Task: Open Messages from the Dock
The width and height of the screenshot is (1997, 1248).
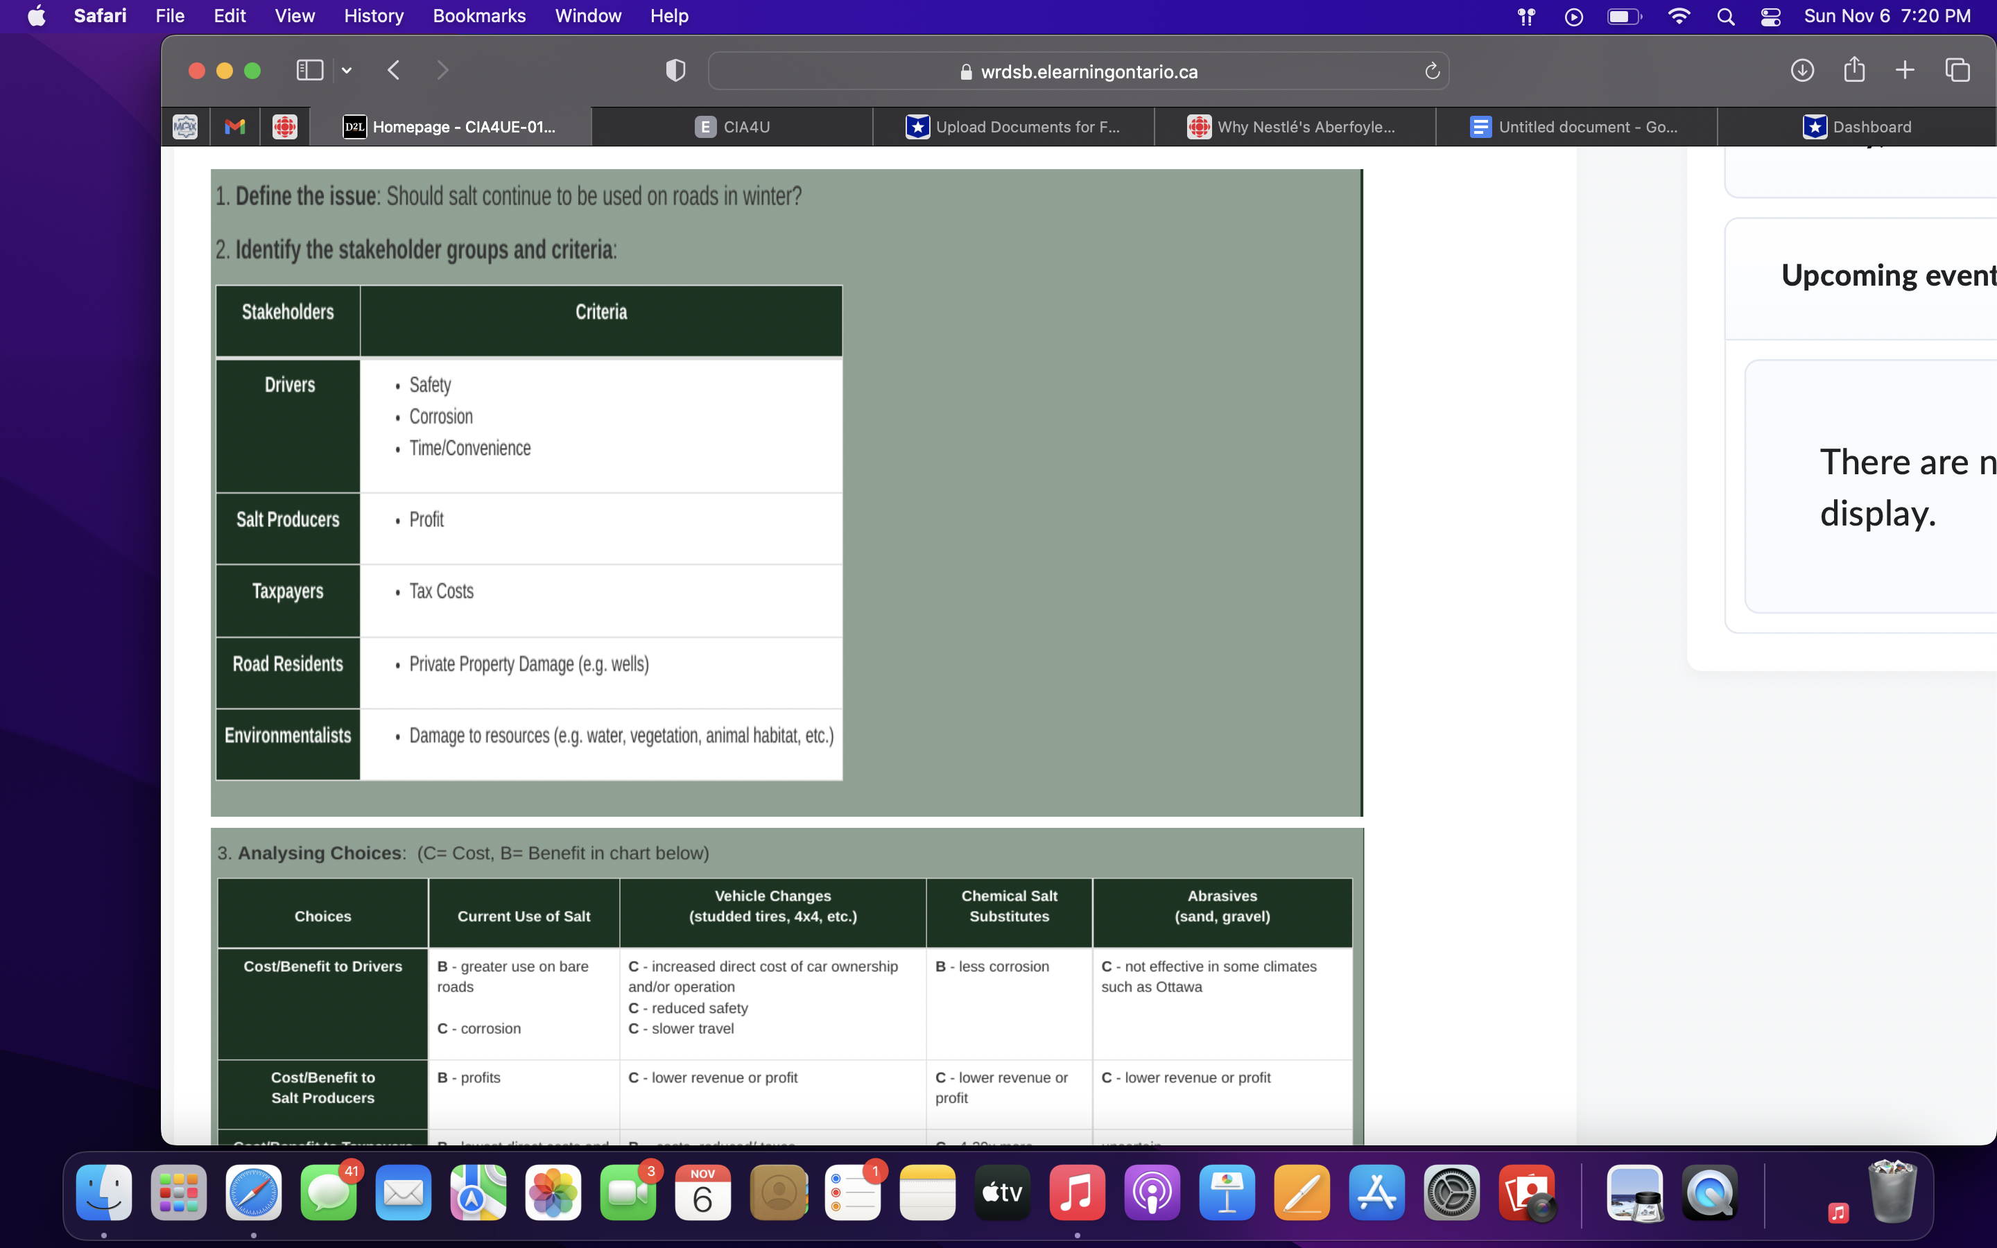Action: pos(329,1193)
